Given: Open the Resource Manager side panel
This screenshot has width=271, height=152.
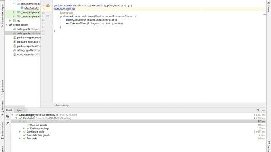Looking at the screenshot, I should [x=3, y=16].
